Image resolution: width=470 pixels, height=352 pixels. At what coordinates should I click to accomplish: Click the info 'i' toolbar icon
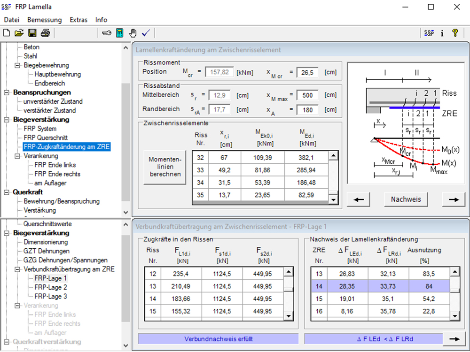point(442,33)
